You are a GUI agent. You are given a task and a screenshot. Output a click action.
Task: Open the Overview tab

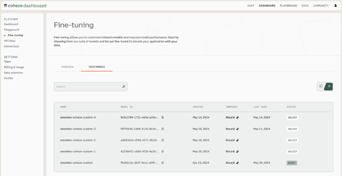coord(68,67)
